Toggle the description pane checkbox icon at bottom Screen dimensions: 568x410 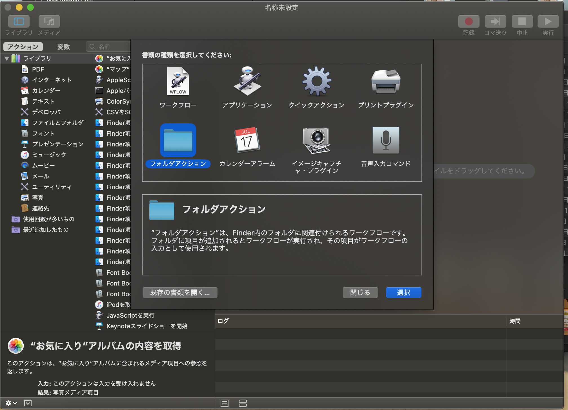[x=28, y=403]
